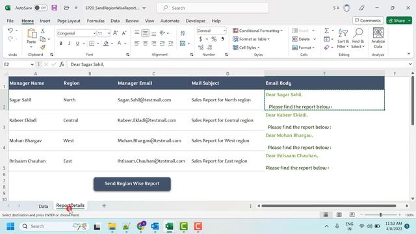The height and width of the screenshot is (234, 416).
Task: Toggle Align Left
Action: tap(136, 44)
